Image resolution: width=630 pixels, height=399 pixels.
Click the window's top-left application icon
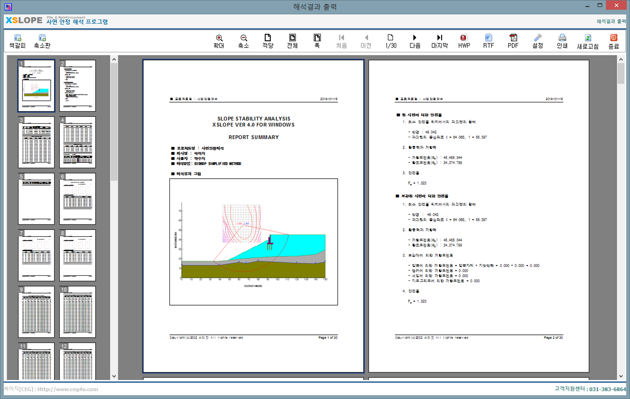(7, 6)
